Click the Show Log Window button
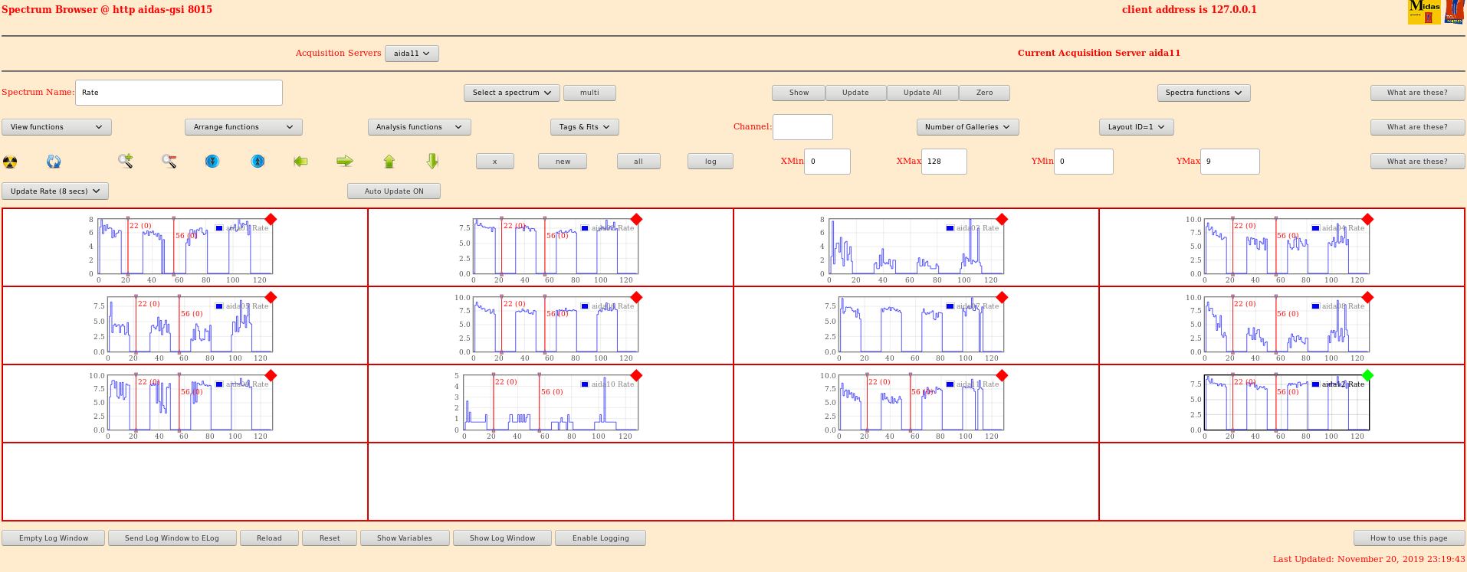Image resolution: width=1467 pixels, height=572 pixels. [503, 538]
